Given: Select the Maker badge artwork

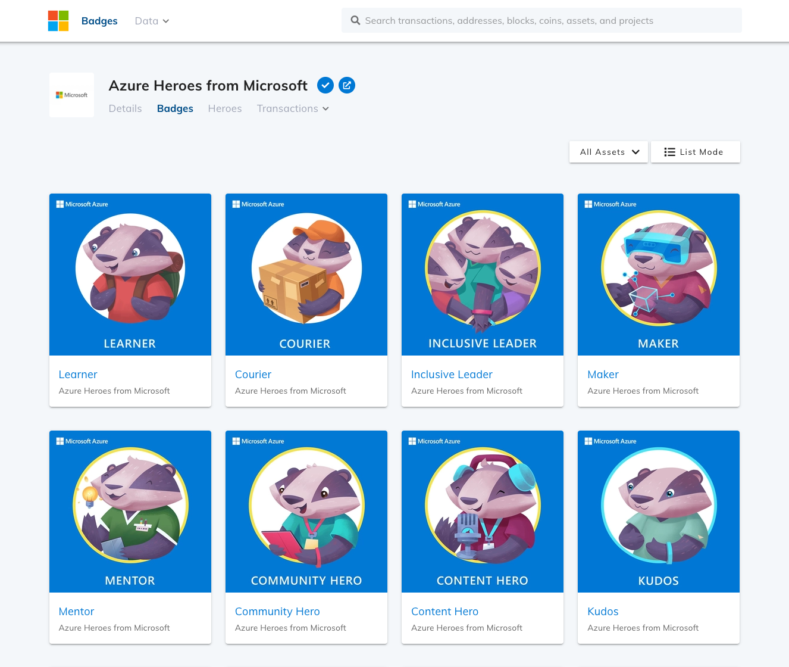Looking at the screenshot, I should click(x=659, y=275).
